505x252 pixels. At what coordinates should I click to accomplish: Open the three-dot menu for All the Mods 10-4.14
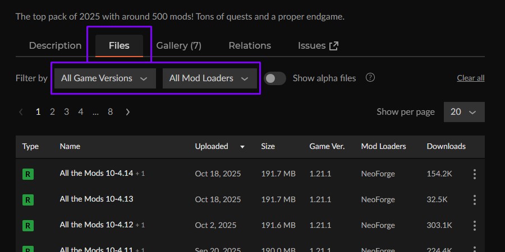click(474, 174)
